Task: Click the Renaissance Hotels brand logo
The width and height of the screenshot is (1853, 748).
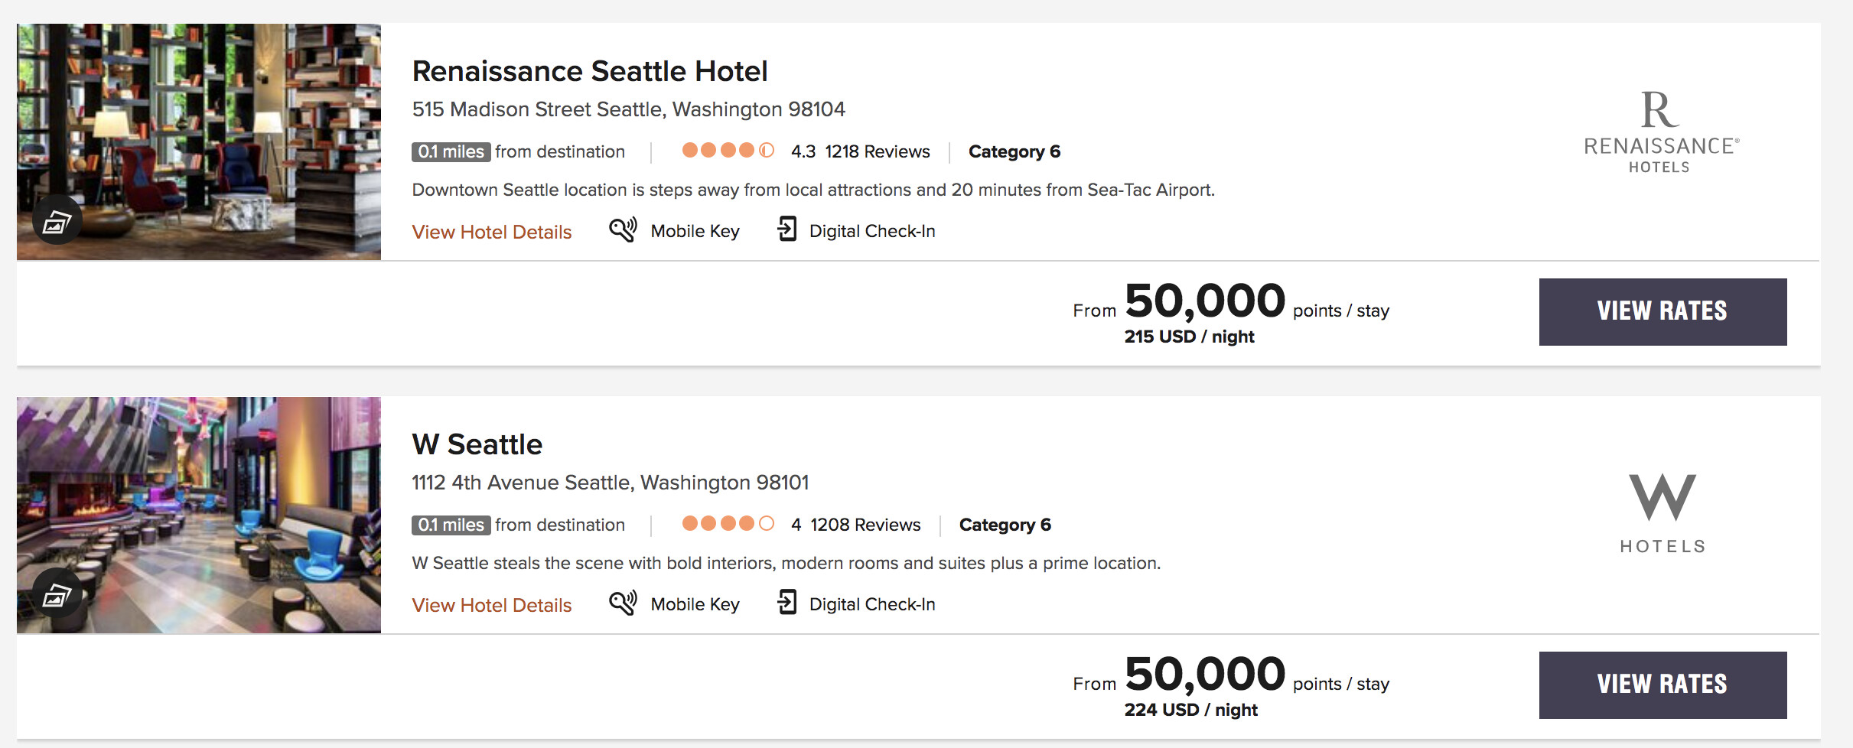Action: [1661, 134]
